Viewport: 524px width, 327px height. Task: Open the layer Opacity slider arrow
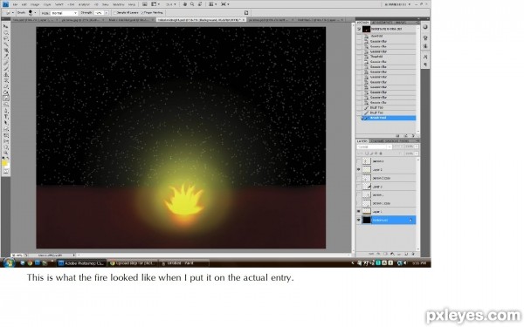point(417,146)
